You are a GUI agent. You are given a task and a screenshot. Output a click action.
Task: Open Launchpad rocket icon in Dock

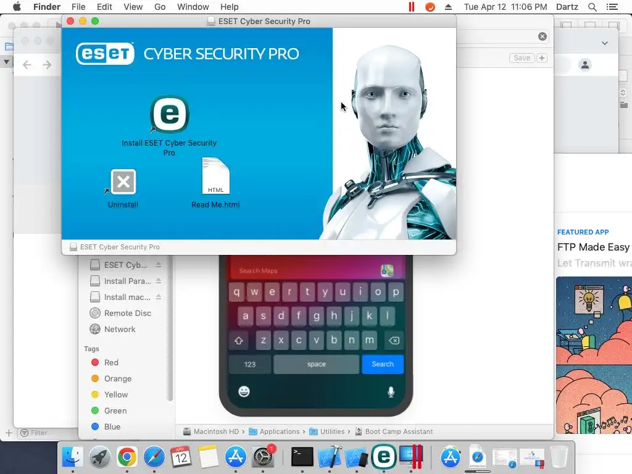(x=99, y=457)
